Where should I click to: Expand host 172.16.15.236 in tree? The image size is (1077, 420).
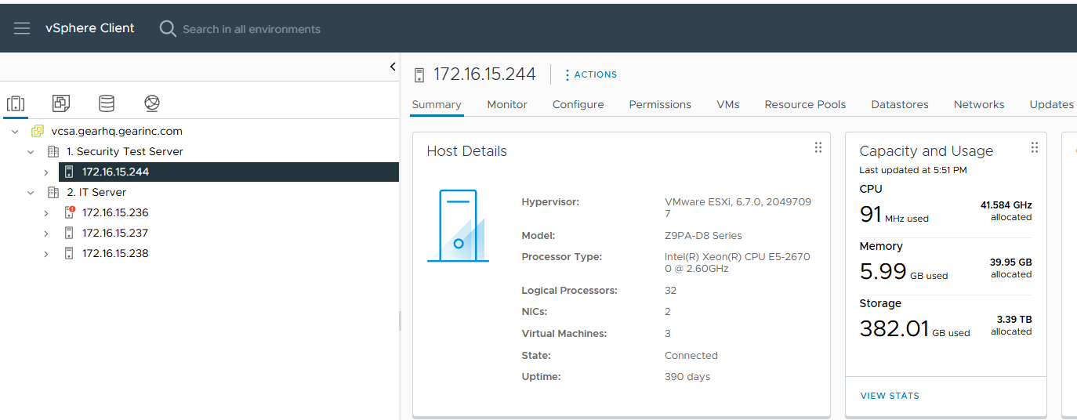click(46, 213)
